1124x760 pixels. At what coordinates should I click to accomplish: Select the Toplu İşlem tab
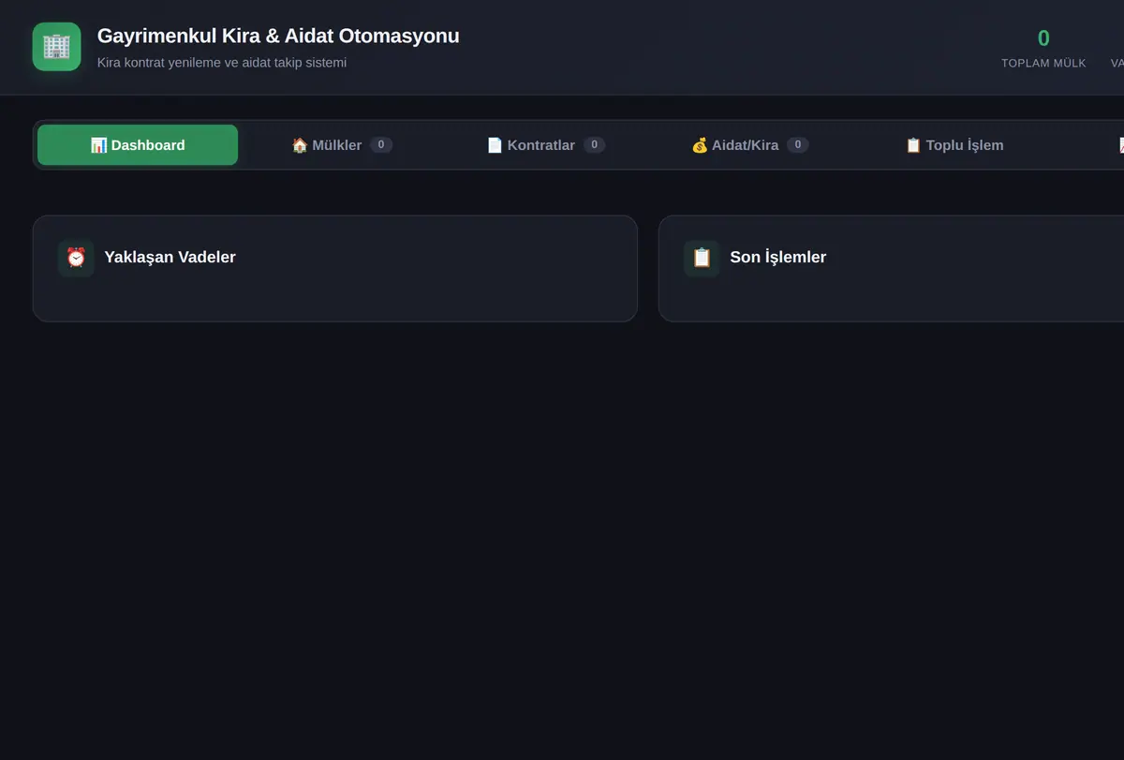pos(954,145)
